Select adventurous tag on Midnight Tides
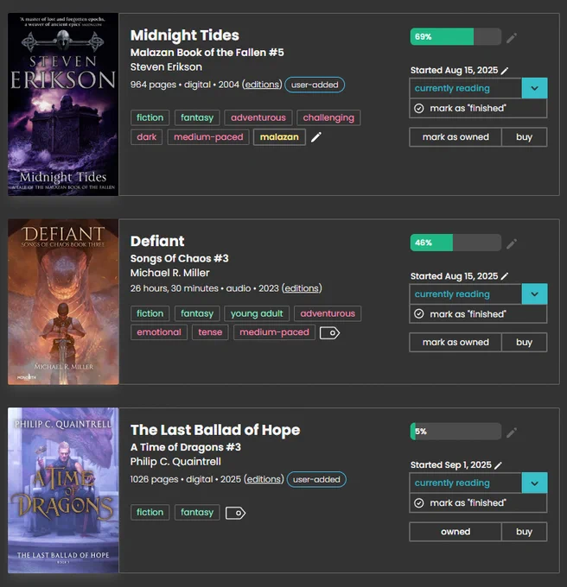Image resolution: width=567 pixels, height=587 pixels. coord(258,117)
